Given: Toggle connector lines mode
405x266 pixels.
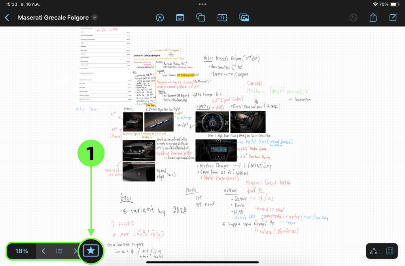Looking at the screenshot, I should (x=374, y=251).
